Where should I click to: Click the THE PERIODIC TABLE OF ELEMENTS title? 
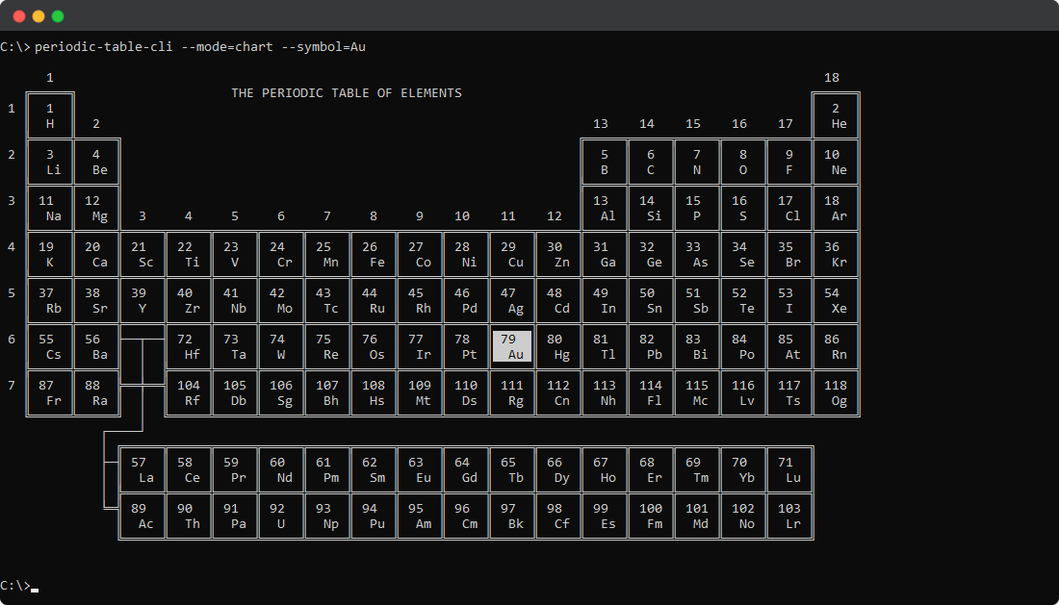pyautogui.click(x=346, y=92)
